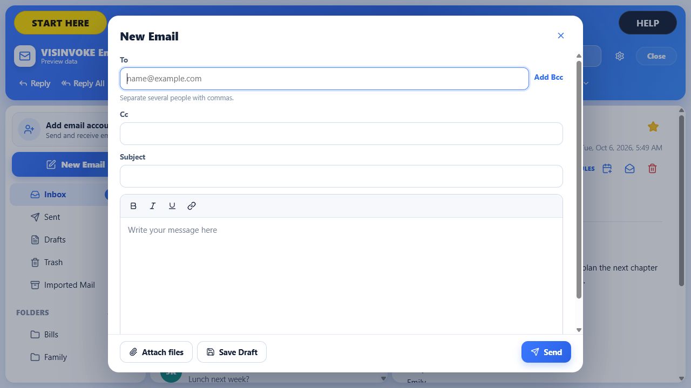Click into the Subject field
This screenshot has width=691, height=388.
[341, 176]
